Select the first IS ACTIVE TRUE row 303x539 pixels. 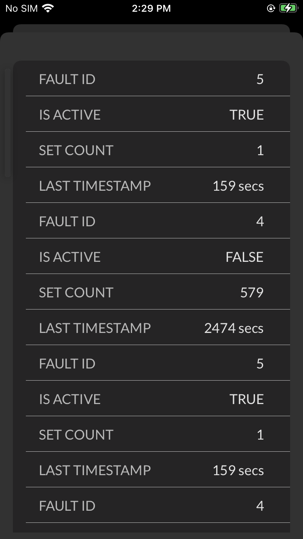point(151,115)
